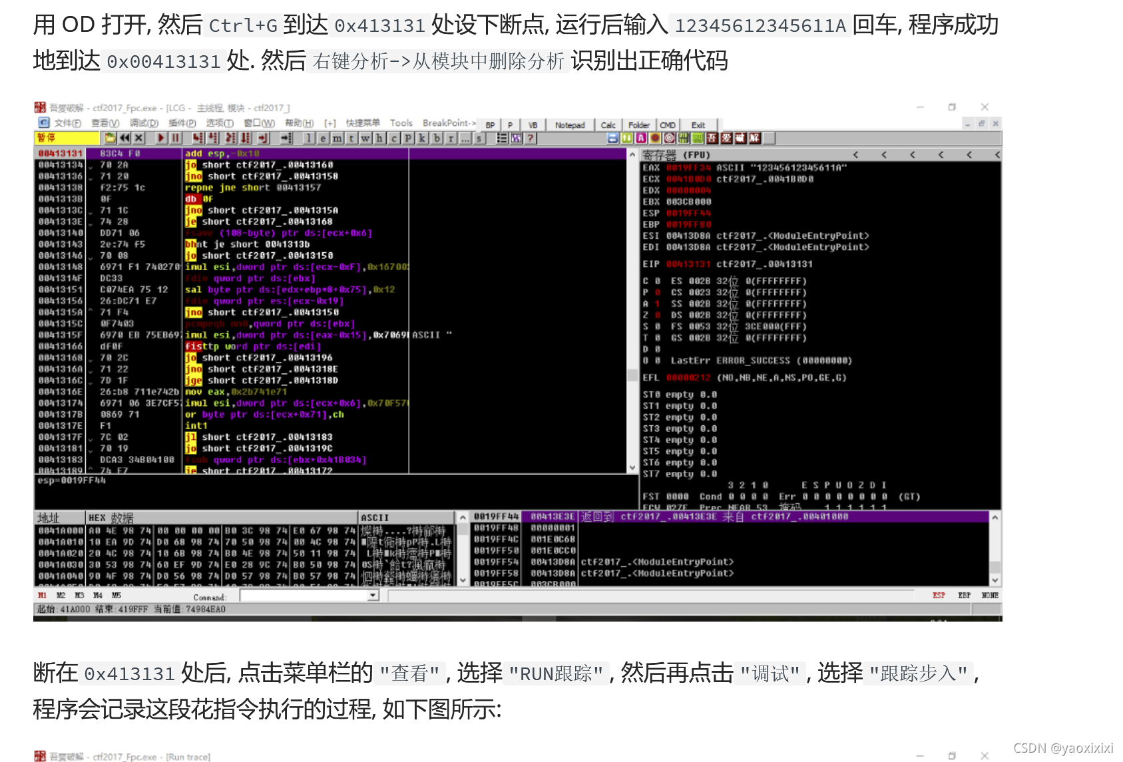Click the blue refresh plugin icon
Screen dimensions: 1123x762
612,138
